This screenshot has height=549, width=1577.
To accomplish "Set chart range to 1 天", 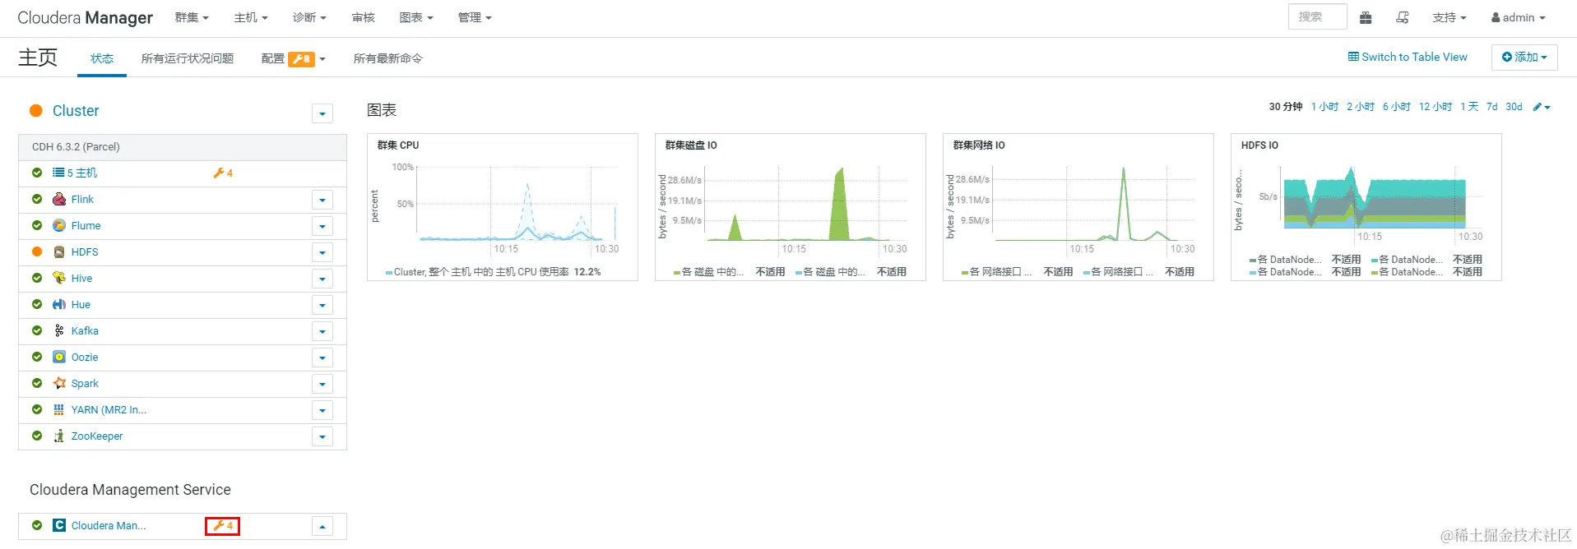I will coord(1469,107).
